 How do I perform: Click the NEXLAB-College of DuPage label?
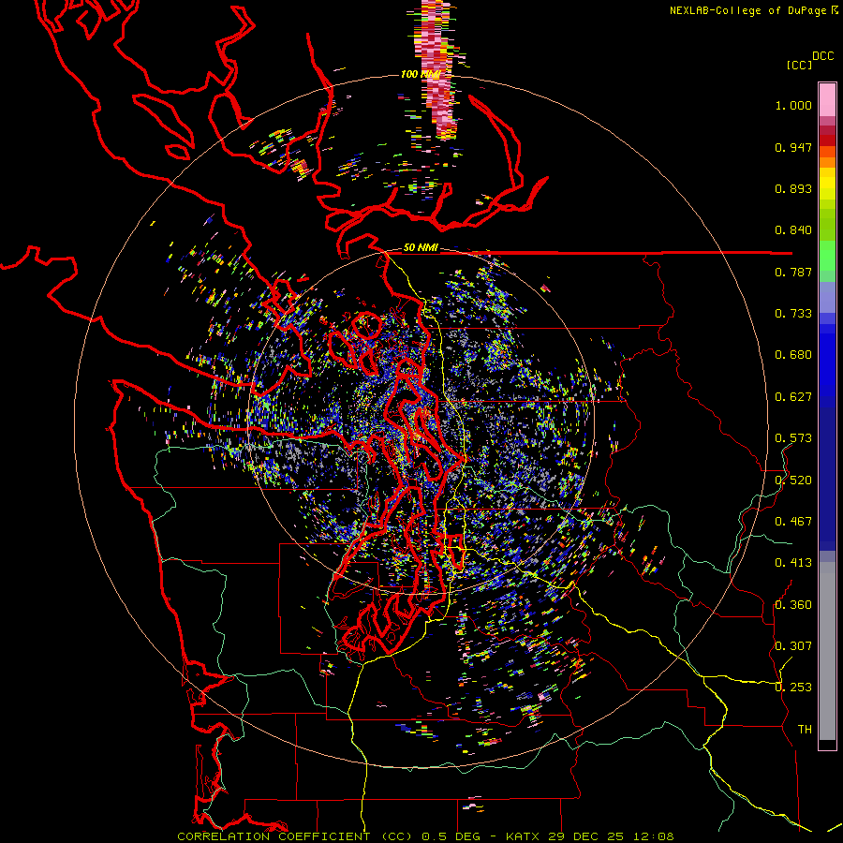tap(749, 10)
